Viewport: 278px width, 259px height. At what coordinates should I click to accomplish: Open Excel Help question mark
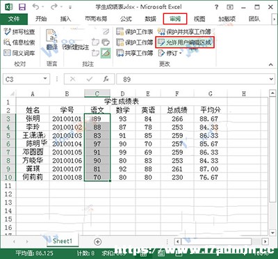click(216, 7)
